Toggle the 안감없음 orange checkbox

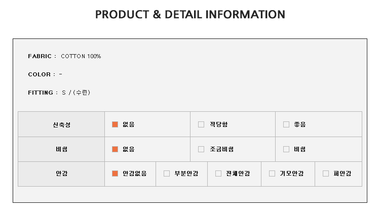pyautogui.click(x=115, y=173)
